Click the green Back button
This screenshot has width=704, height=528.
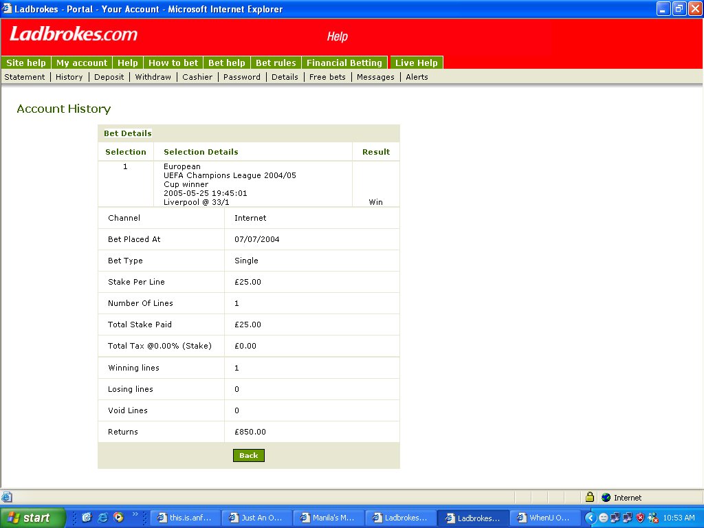249,455
